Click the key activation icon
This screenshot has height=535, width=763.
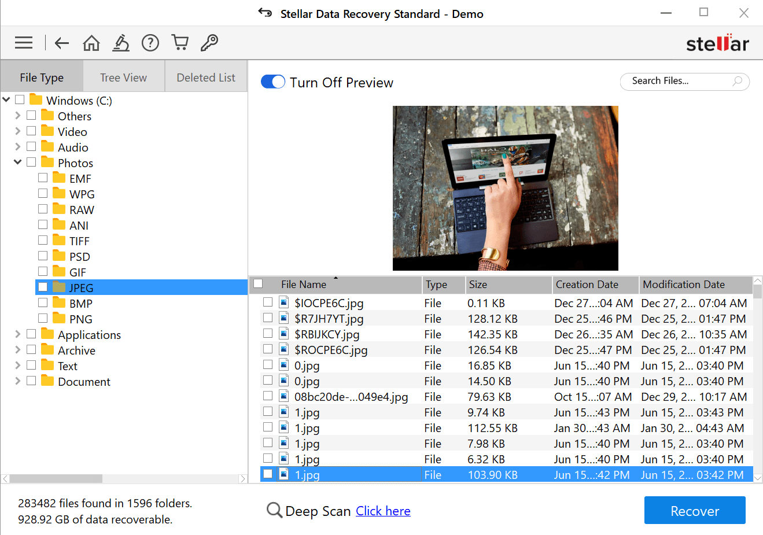click(209, 42)
